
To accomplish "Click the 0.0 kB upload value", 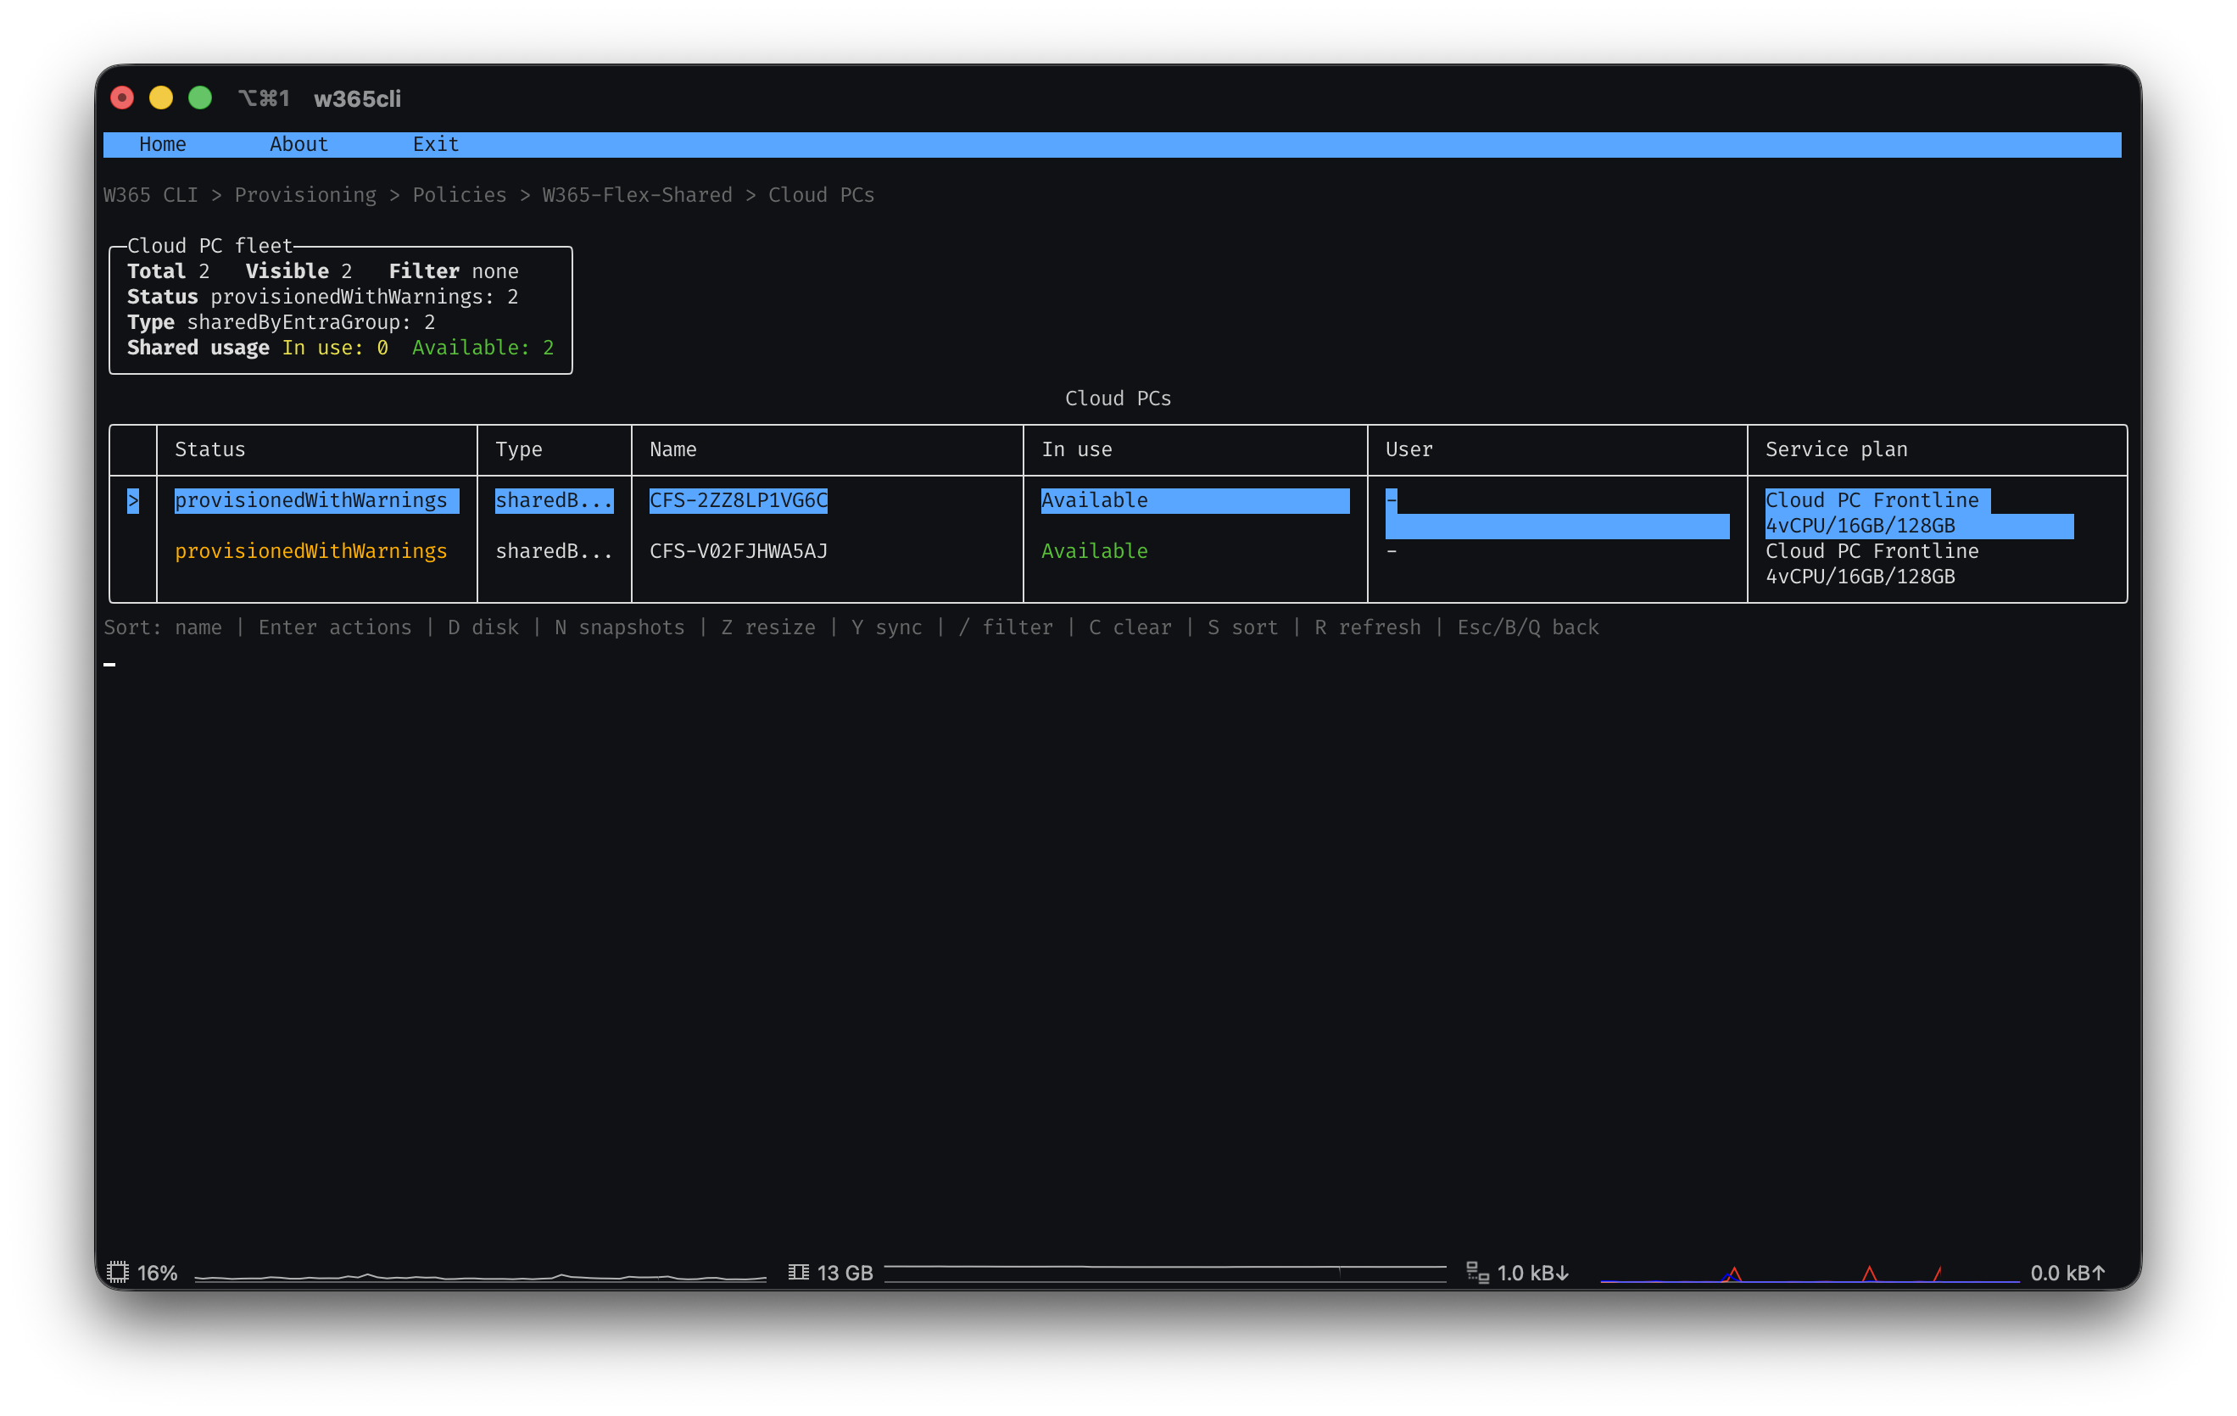I will [x=2068, y=1272].
